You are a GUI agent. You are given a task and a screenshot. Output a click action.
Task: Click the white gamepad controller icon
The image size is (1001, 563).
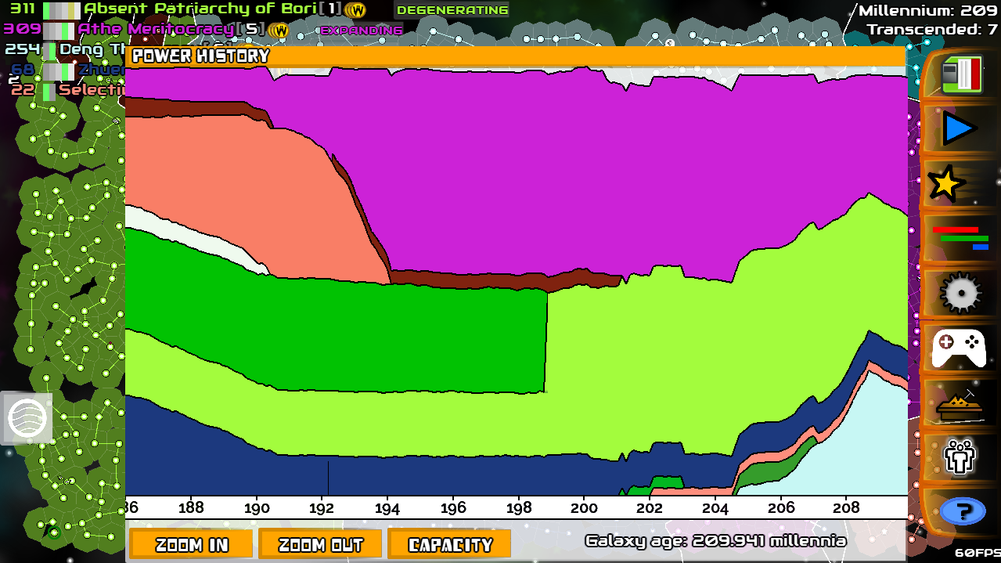point(959,348)
